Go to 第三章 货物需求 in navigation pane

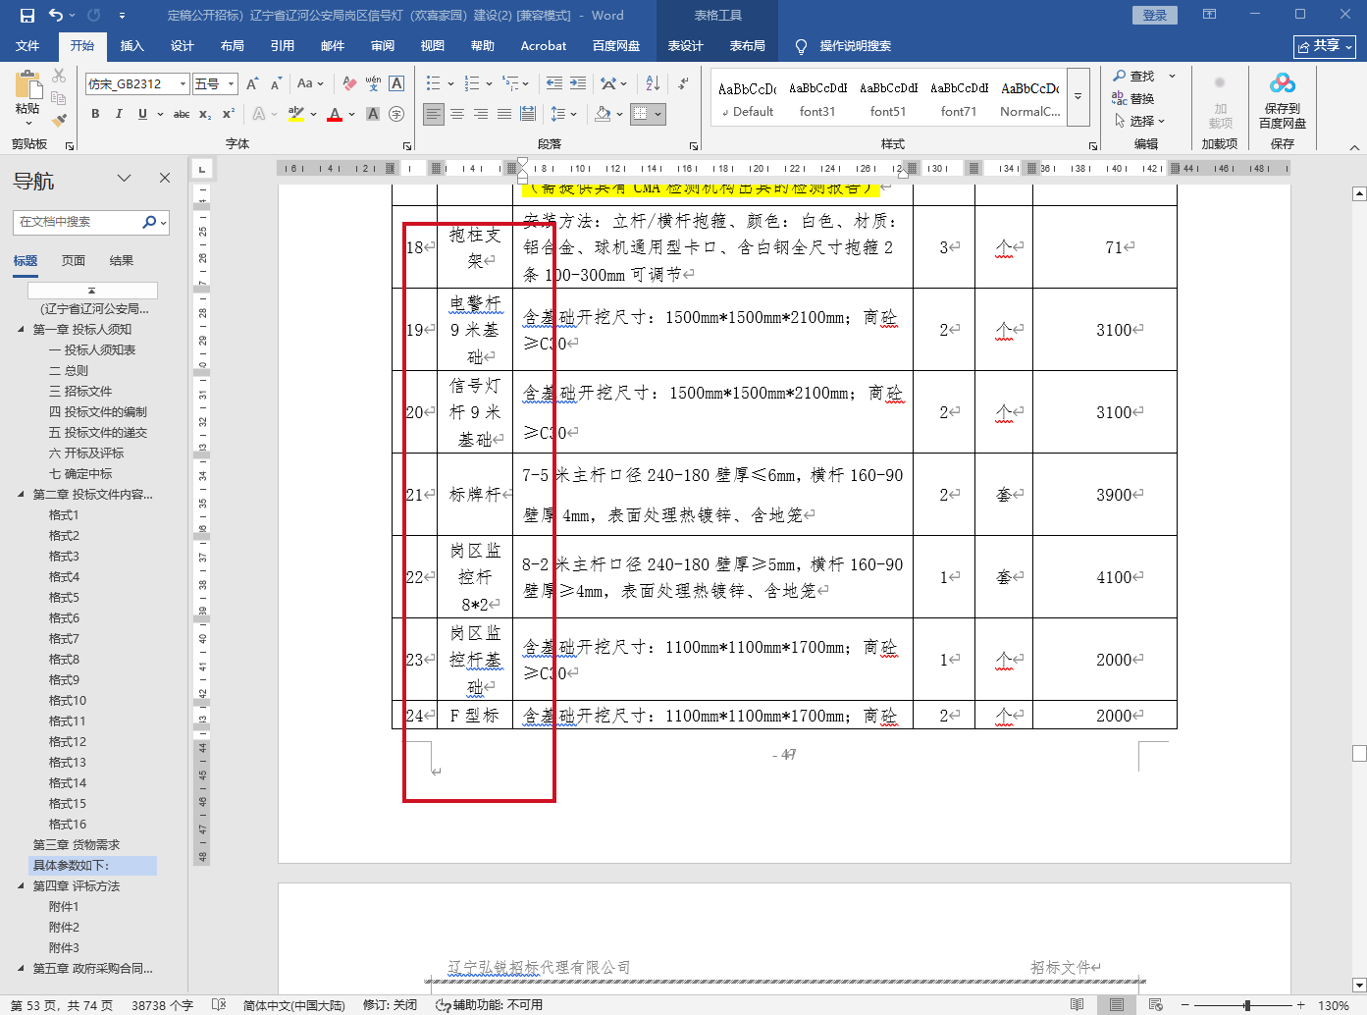(77, 845)
